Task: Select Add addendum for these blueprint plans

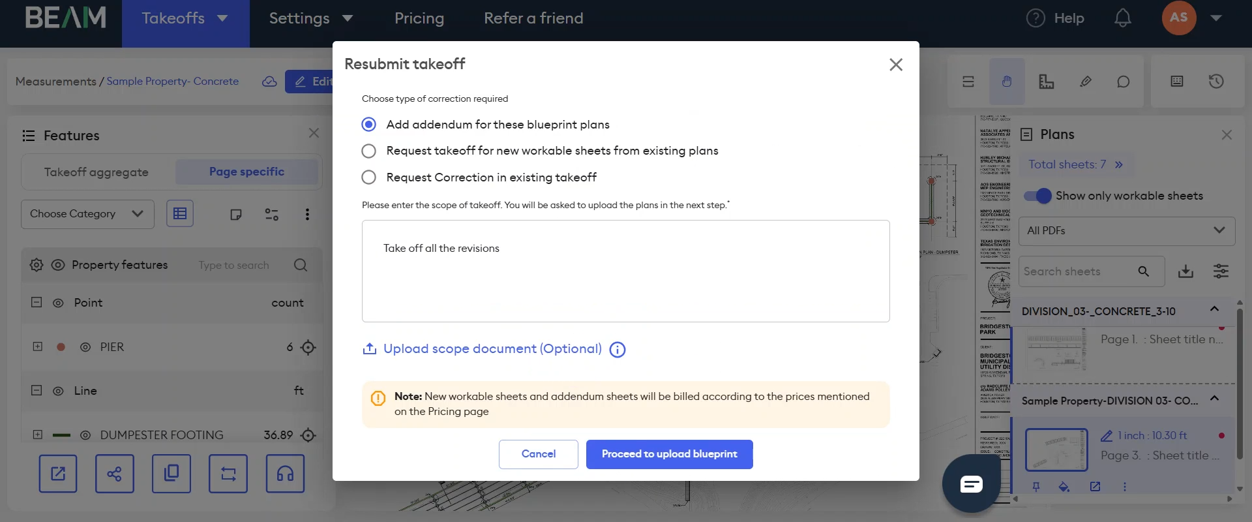Action: 369,124
